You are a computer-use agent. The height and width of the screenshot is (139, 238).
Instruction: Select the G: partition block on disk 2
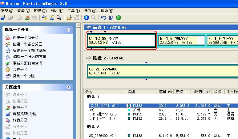coord(163,71)
